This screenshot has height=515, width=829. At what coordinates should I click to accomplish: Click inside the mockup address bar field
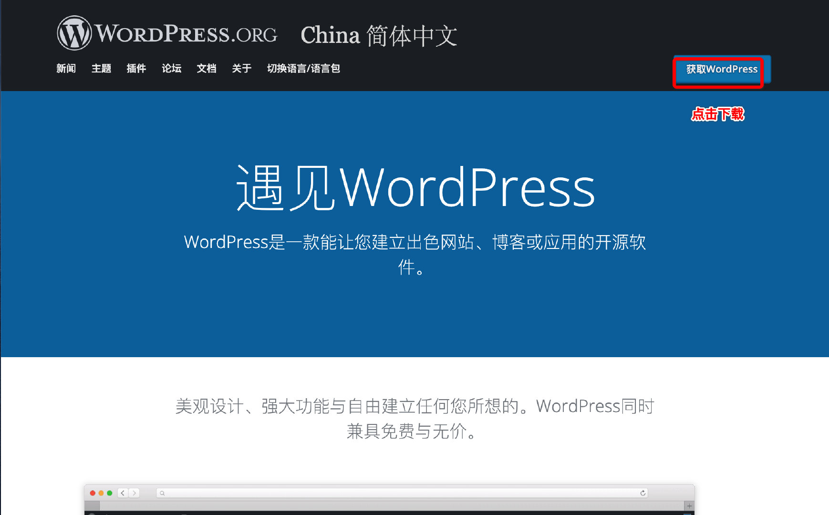pyautogui.click(x=382, y=493)
